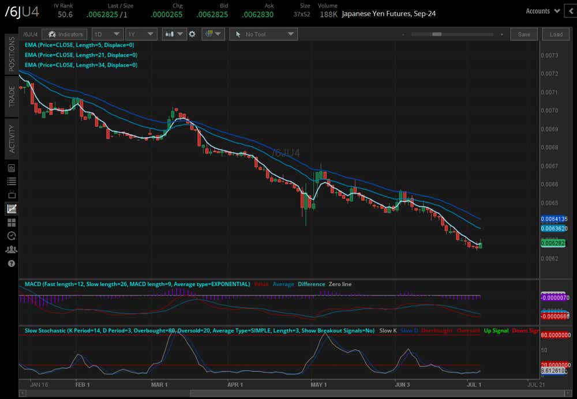577x399 pixels.
Task: Open chart settings gear icon
Action: [x=192, y=35]
